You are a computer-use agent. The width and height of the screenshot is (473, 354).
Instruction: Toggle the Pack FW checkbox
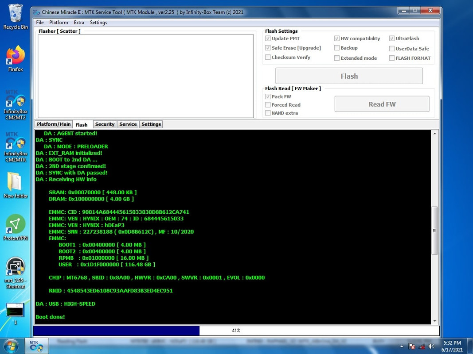pyautogui.click(x=268, y=96)
